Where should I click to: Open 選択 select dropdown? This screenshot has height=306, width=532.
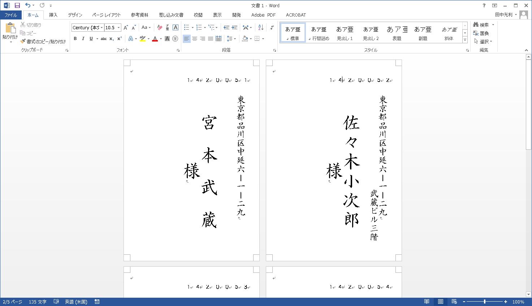click(x=483, y=41)
